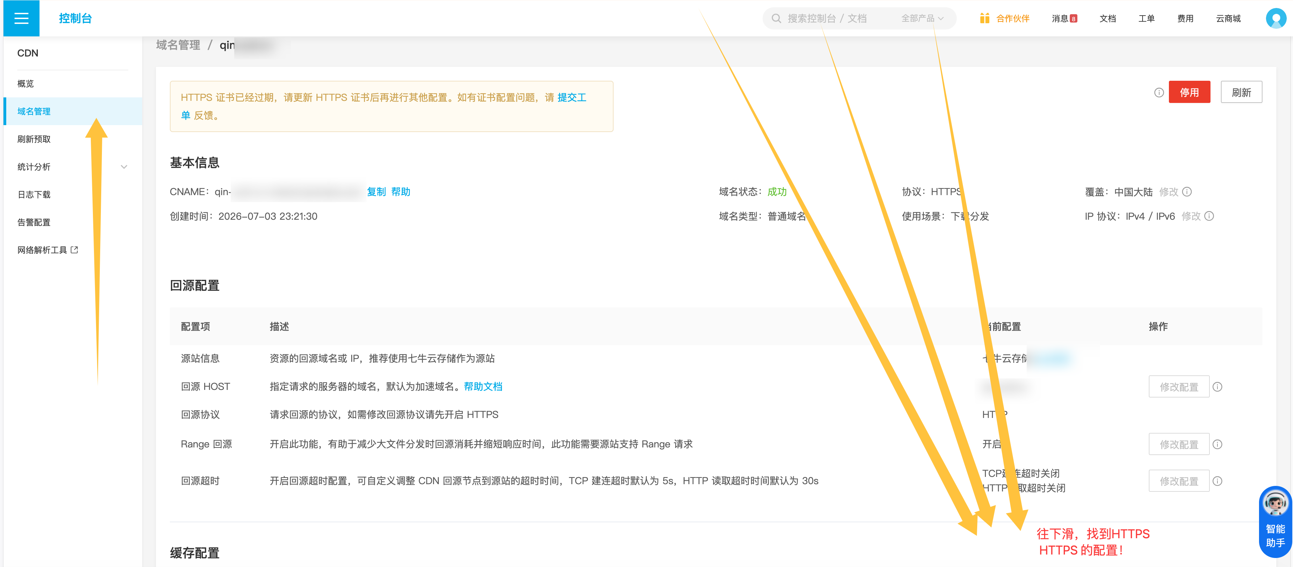Open the 智能助手 assistant widget

(1275, 521)
